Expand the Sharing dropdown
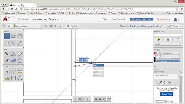This screenshot has height=104, width=185. point(175,26)
